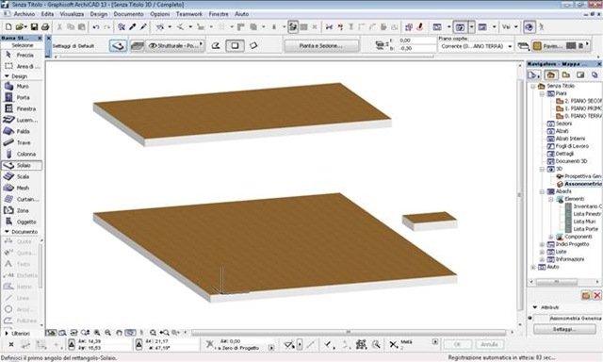Viewport: 603px width, 362px height.
Task: Click the Undo arrow icon
Action: pyautogui.click(x=96, y=27)
